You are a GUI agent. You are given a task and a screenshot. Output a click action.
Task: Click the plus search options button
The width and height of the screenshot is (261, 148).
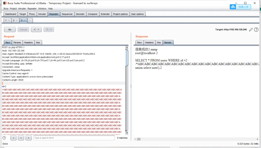[x=21, y=138]
